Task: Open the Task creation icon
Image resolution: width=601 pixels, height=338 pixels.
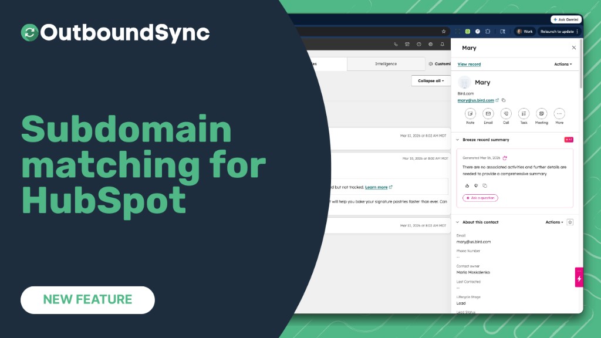Action: (x=523, y=113)
